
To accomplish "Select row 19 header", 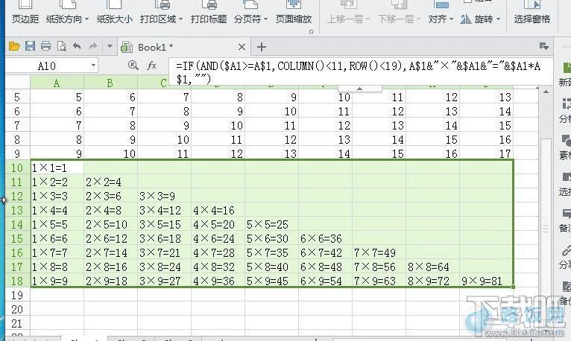I will point(17,295).
